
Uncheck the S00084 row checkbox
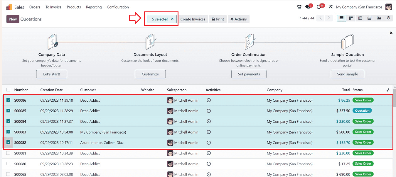8,121
